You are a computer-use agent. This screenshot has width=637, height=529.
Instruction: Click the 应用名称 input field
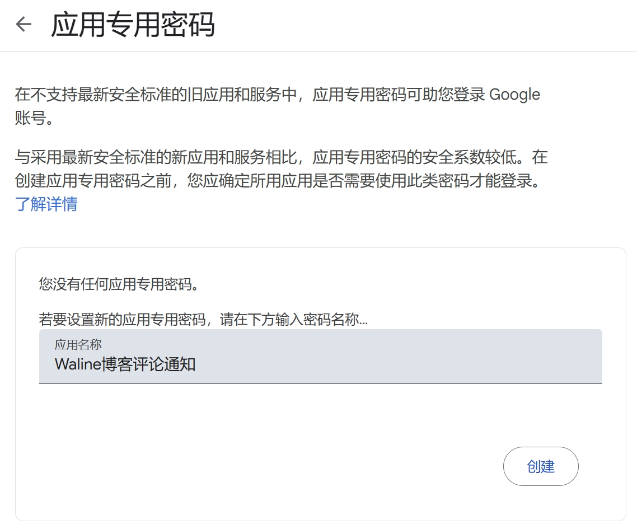click(321, 357)
